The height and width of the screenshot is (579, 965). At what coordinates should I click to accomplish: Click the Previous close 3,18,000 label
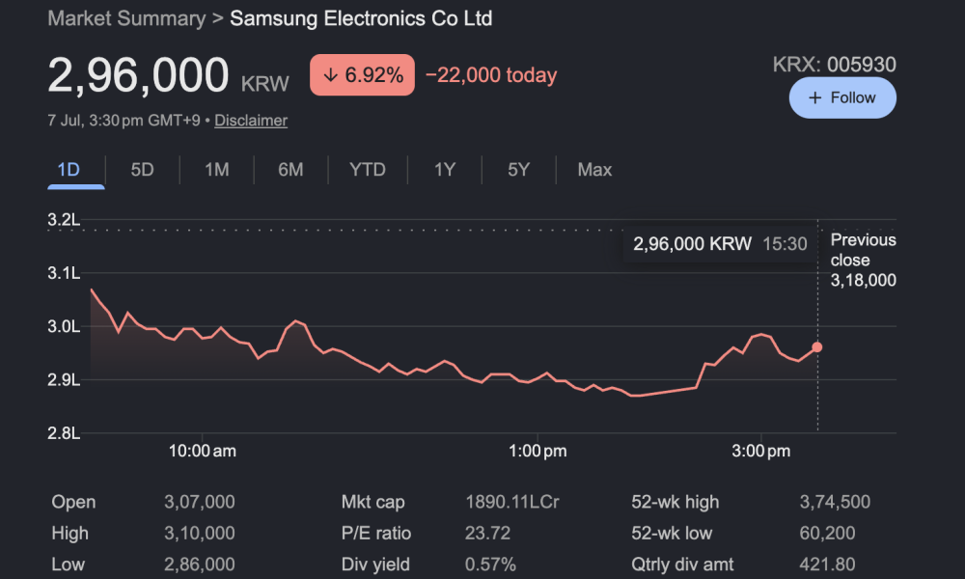(863, 261)
